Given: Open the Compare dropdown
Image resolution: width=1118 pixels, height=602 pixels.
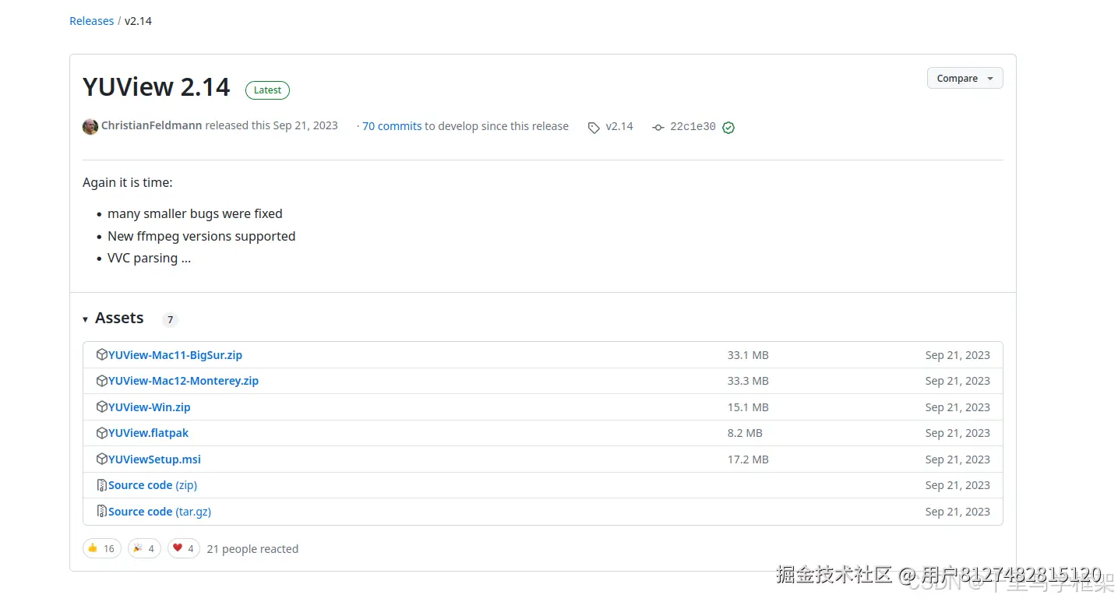Looking at the screenshot, I should tap(965, 79).
